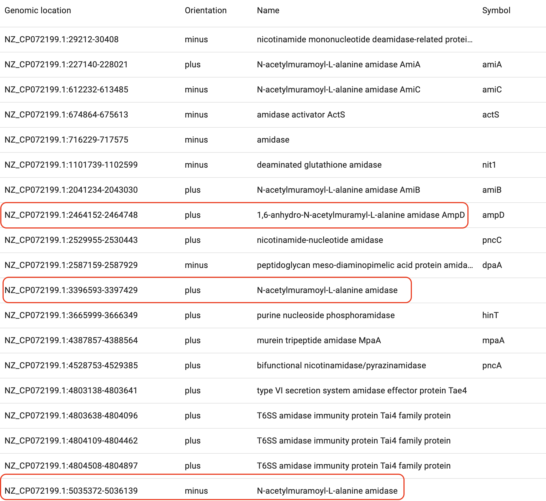Select the amiB symbol cell
Image resolution: width=546 pixels, height=501 pixels.
(492, 190)
